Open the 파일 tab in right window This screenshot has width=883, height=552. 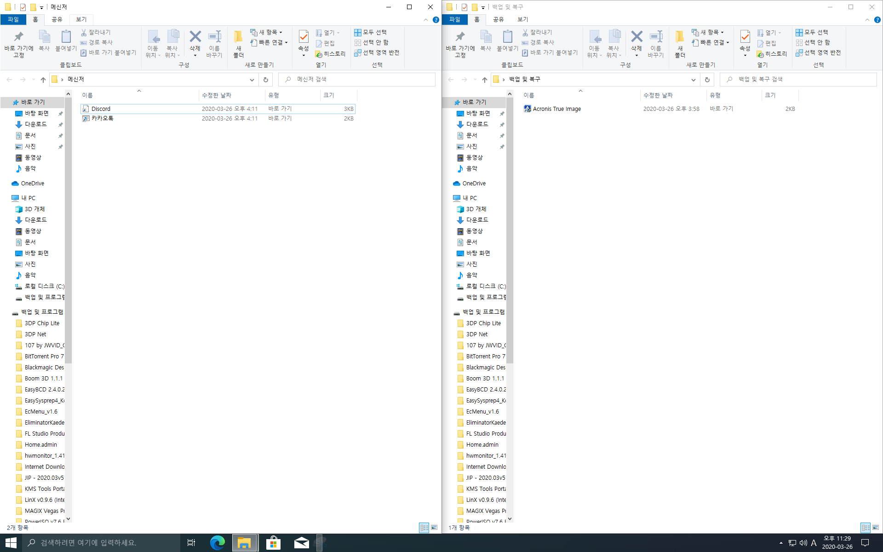pos(455,19)
